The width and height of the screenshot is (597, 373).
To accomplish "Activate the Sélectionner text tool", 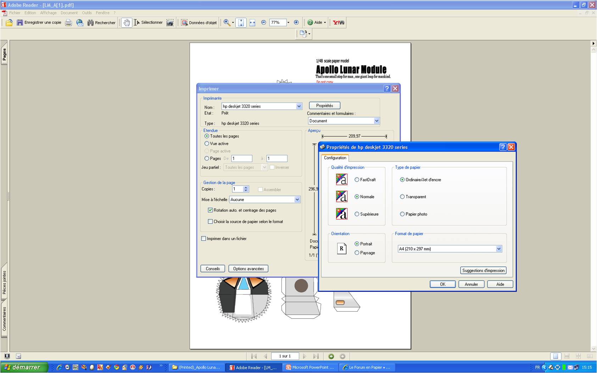I will pyautogui.click(x=148, y=23).
